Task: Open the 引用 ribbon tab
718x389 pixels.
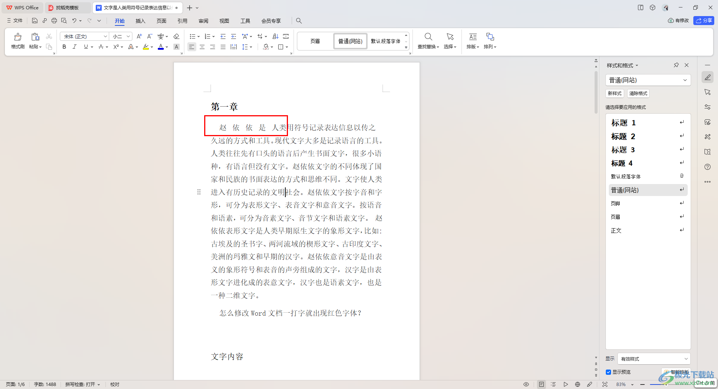Action: point(182,21)
